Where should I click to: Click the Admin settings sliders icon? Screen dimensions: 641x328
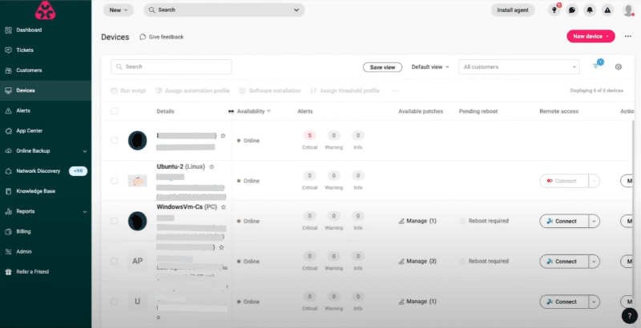coord(8,252)
